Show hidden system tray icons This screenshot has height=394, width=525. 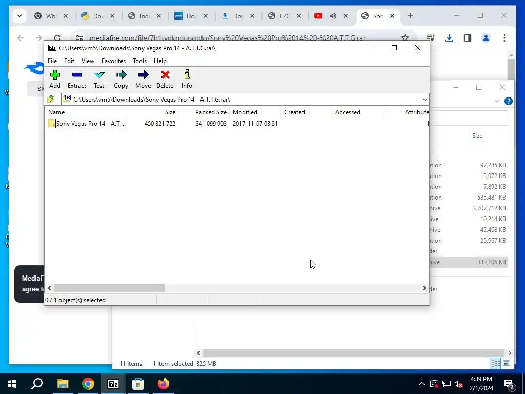pos(422,384)
